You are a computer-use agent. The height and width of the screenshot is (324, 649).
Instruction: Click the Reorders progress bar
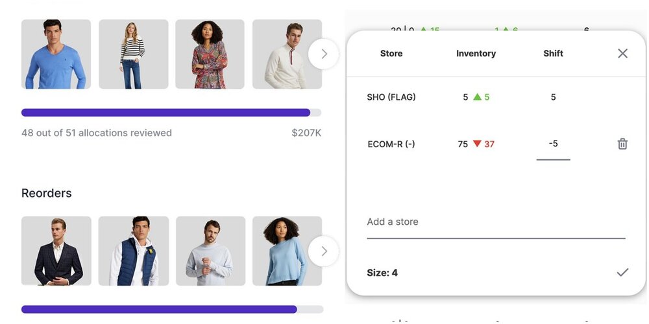tap(171, 310)
